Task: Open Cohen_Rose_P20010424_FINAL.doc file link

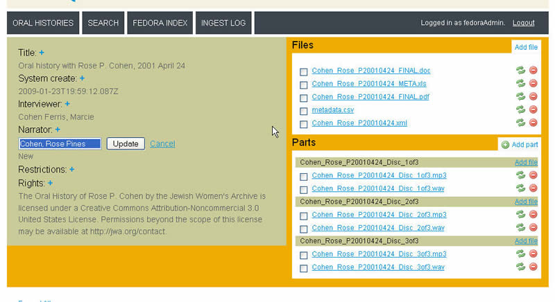Action: [371, 71]
